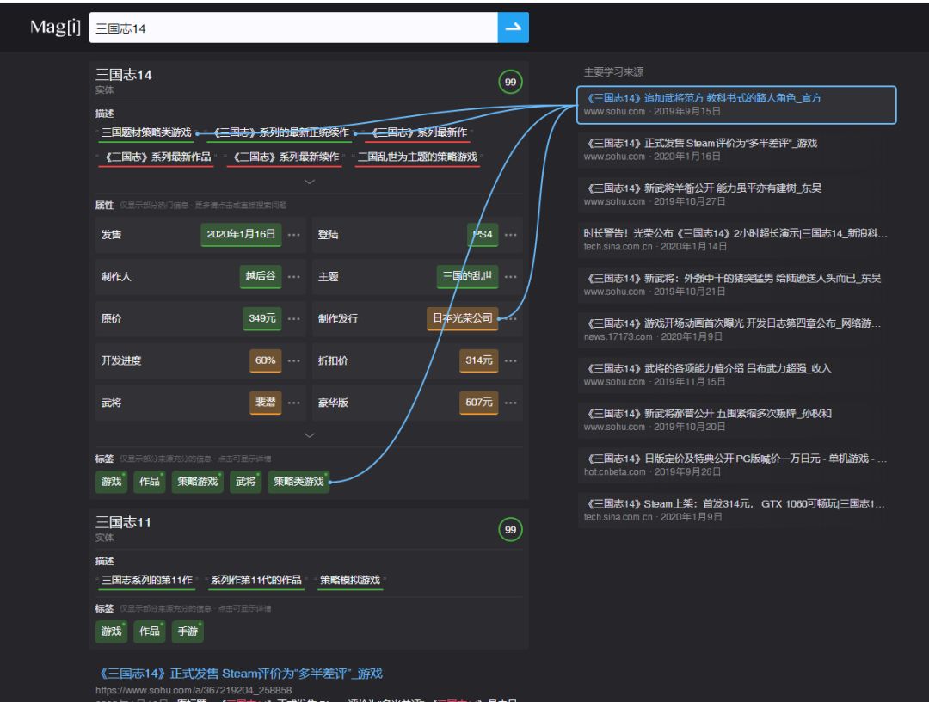
Task: Open source 日版定价及特典公开 PC版喊价一万日元
Action: (x=736, y=465)
